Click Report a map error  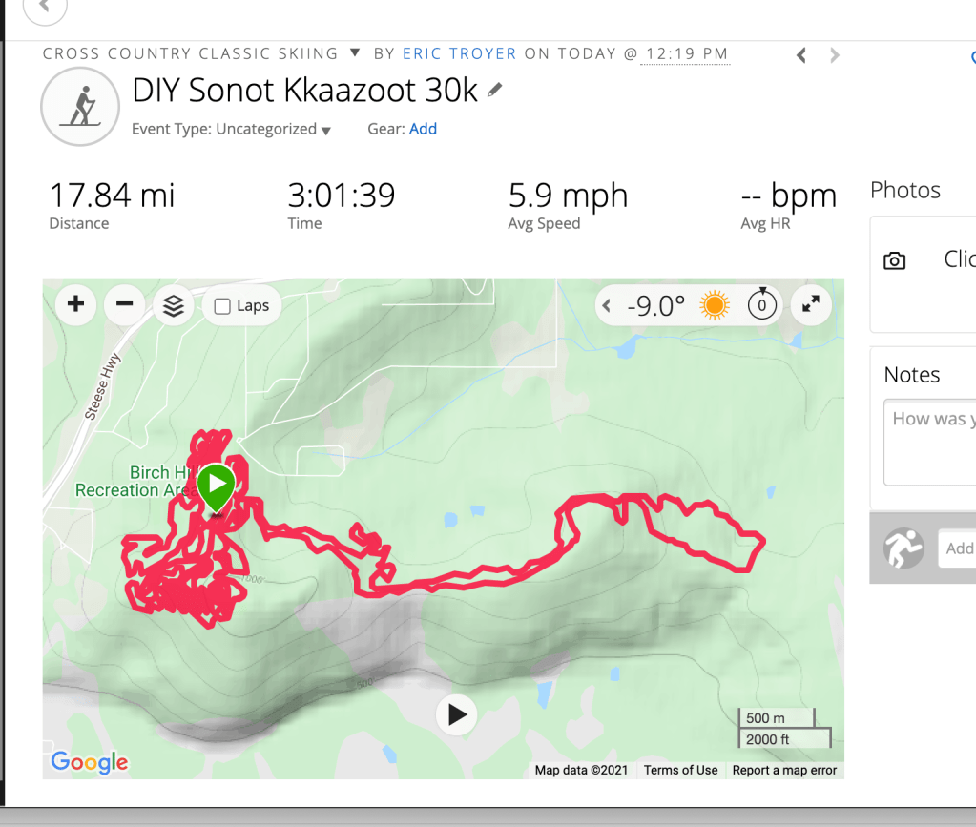pyautogui.click(x=784, y=770)
